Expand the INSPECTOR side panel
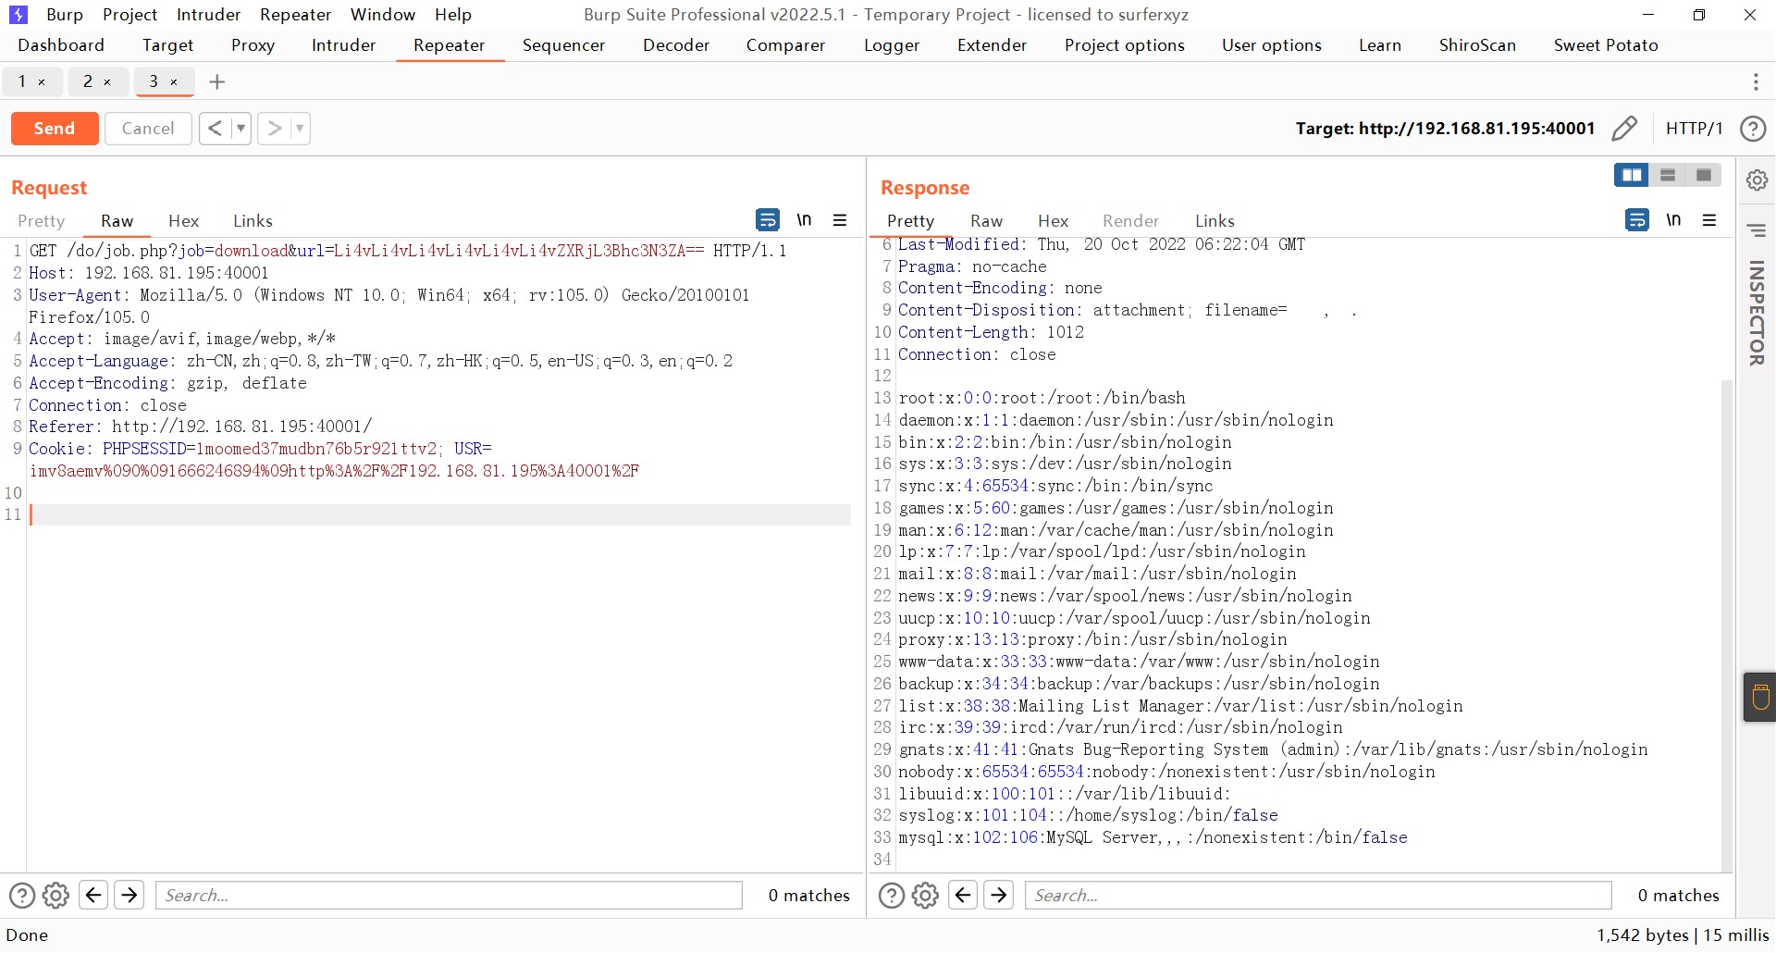 tap(1757, 313)
